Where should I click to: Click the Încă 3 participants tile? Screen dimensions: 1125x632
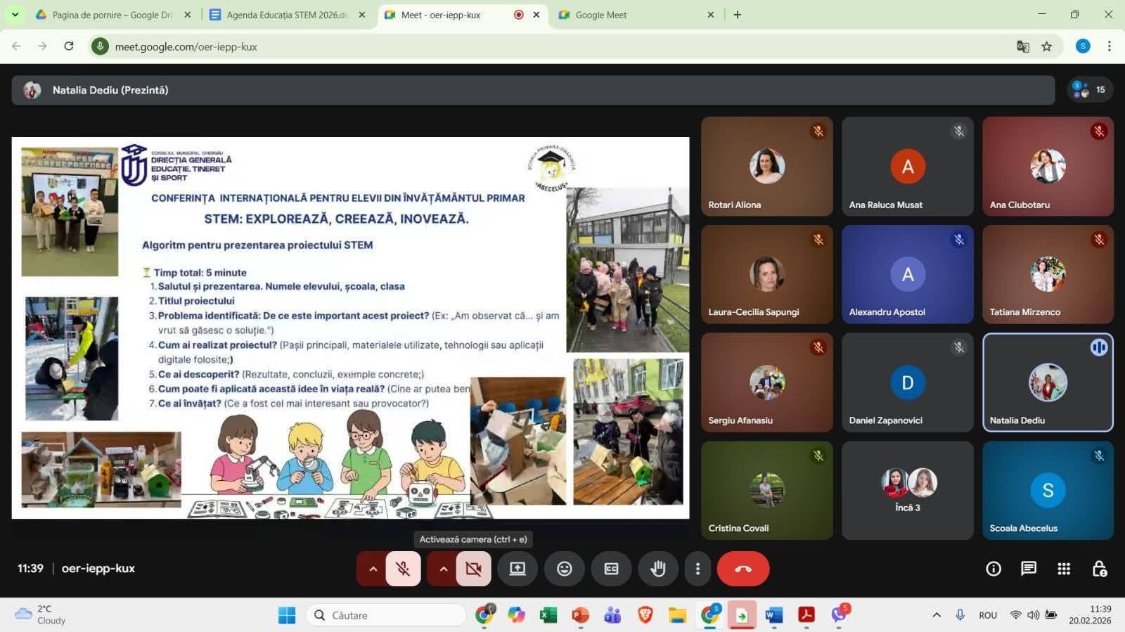point(907,490)
